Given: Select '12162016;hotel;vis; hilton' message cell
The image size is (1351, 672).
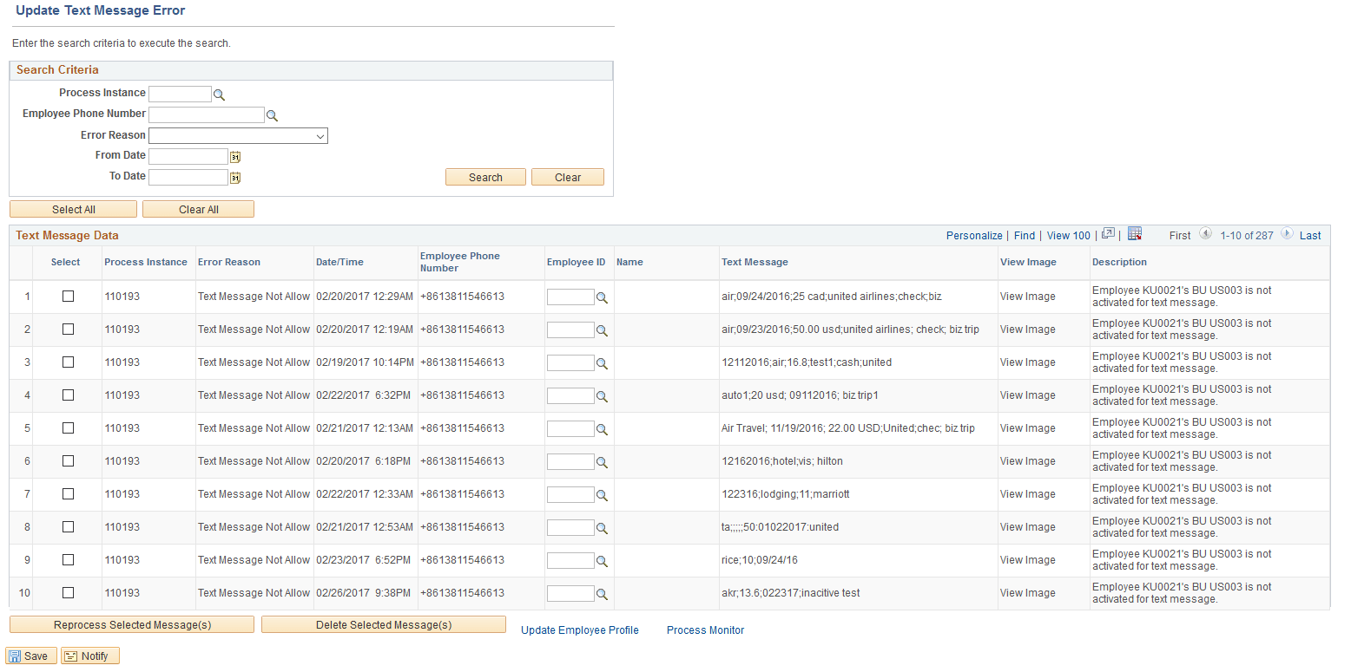Looking at the screenshot, I should (x=782, y=461).
